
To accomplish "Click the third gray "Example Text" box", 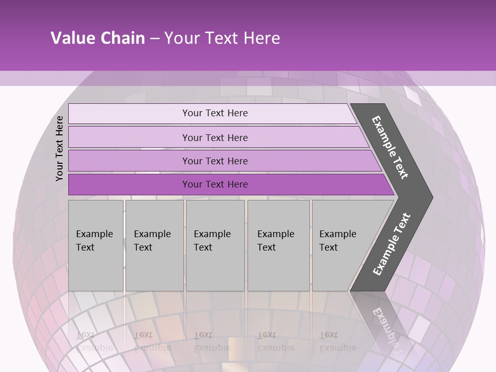I will click(x=215, y=245).
